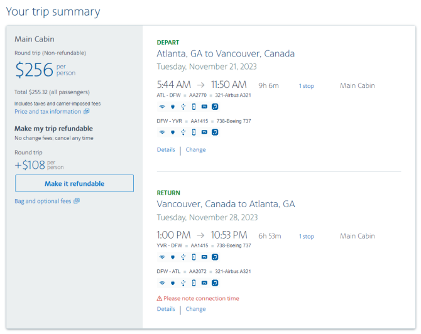Click the '5:44 AM' departure time

(173, 85)
